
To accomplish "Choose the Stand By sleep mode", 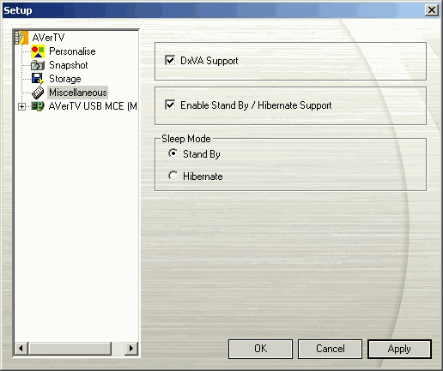I will point(173,153).
